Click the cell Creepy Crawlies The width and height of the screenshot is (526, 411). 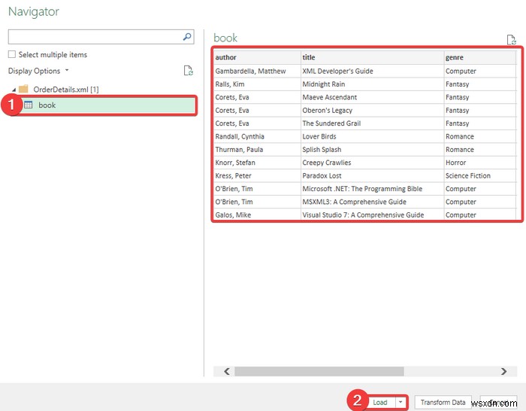(373, 163)
